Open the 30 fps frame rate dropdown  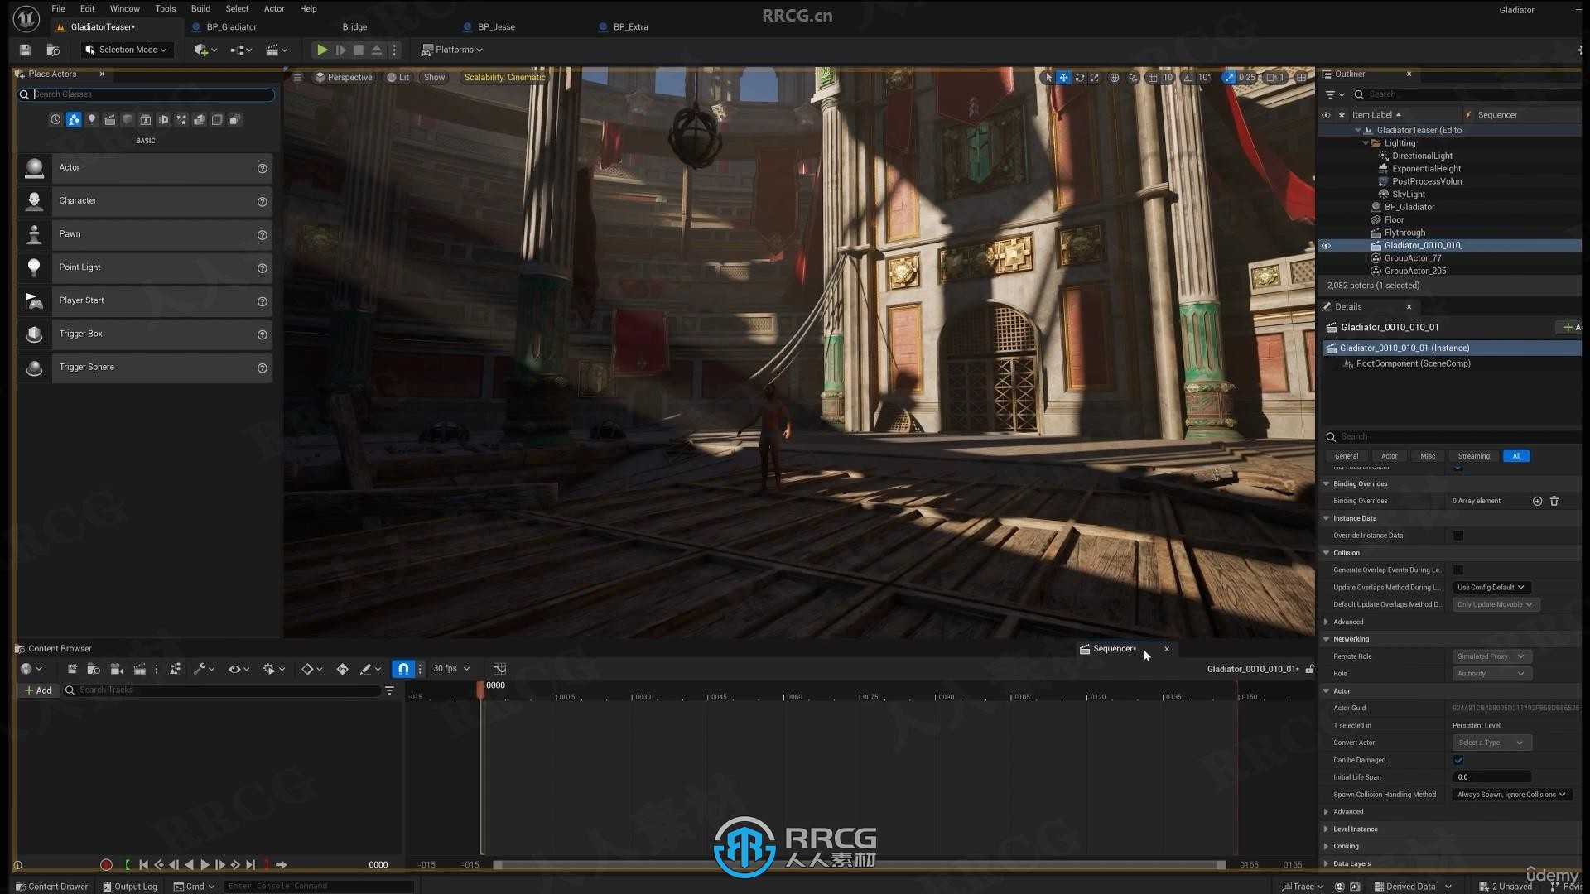pos(451,669)
